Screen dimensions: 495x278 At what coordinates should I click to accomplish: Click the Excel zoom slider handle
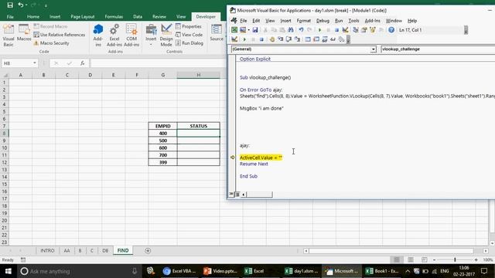tap(455, 259)
